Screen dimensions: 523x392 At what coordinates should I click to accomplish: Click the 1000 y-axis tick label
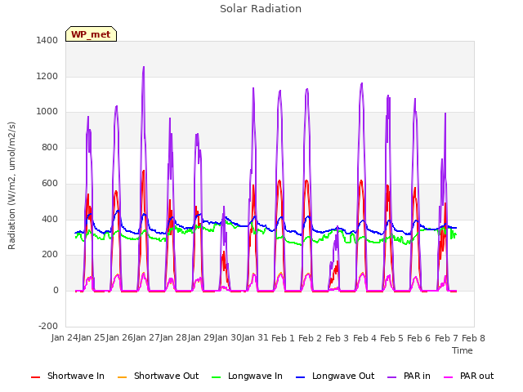click(47, 112)
